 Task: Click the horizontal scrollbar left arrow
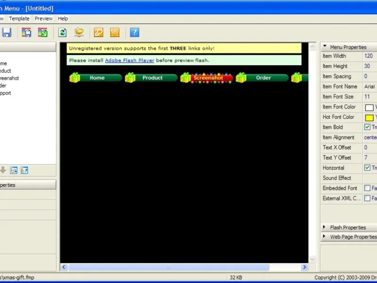pos(64,267)
